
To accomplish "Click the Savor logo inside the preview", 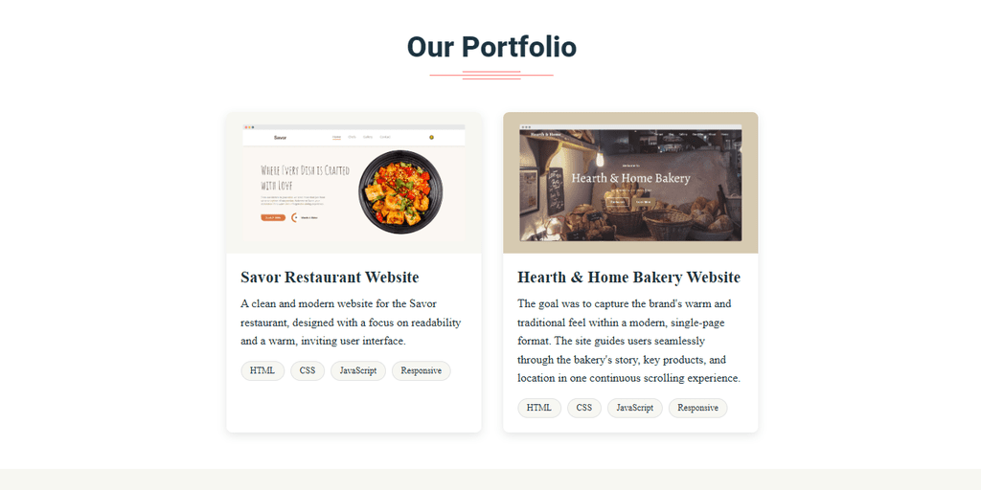I will (x=281, y=138).
